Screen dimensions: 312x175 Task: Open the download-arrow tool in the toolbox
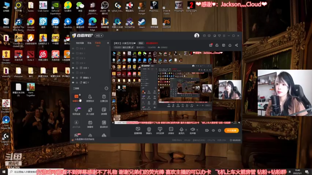tap(76, 124)
